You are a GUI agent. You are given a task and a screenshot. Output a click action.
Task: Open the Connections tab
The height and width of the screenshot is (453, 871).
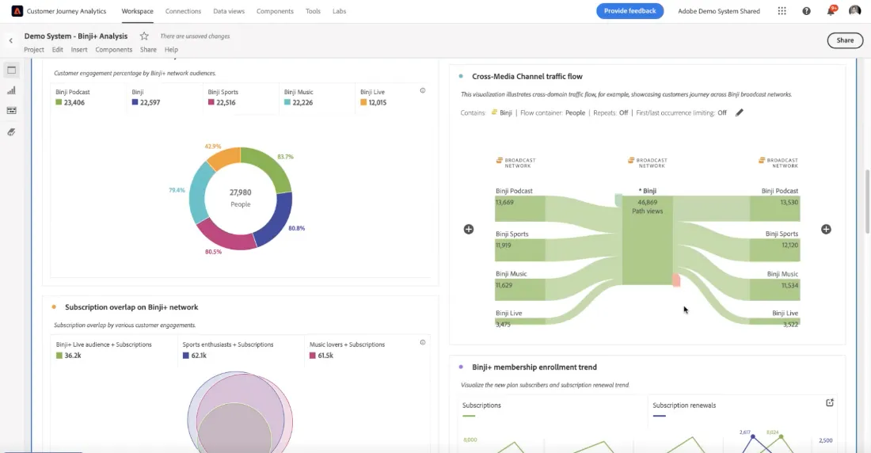pos(183,11)
